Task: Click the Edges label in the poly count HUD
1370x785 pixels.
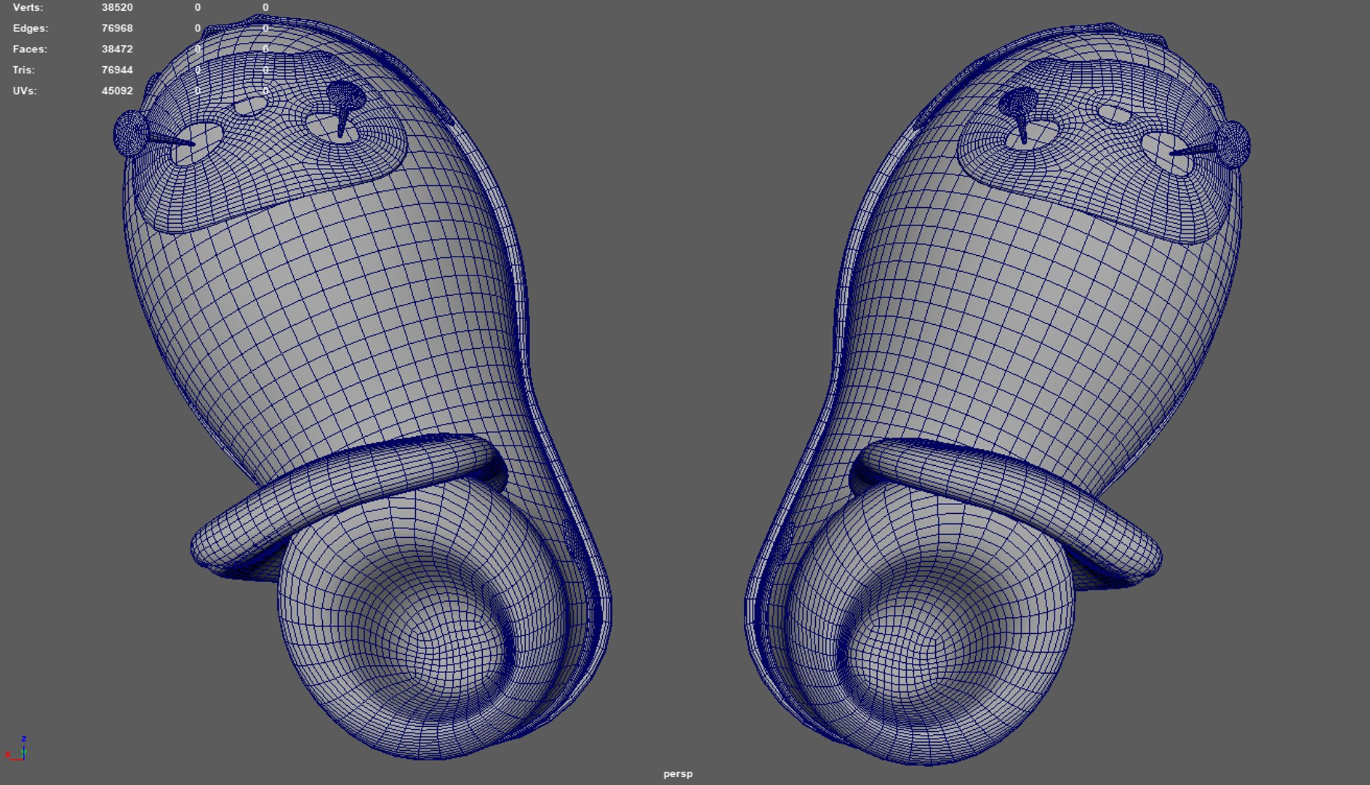Action: click(31, 28)
